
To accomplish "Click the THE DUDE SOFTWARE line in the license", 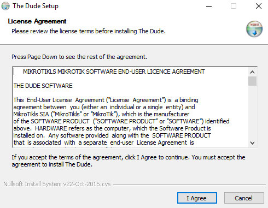I will pos(43,86).
